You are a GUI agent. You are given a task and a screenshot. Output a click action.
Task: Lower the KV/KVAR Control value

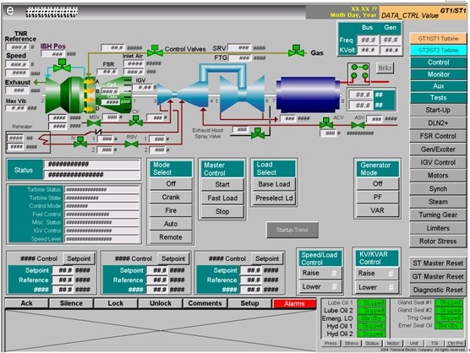click(376, 287)
